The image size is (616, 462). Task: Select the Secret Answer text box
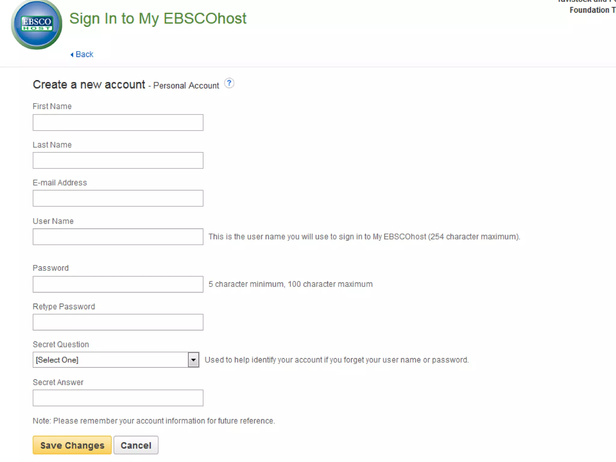[x=118, y=398]
